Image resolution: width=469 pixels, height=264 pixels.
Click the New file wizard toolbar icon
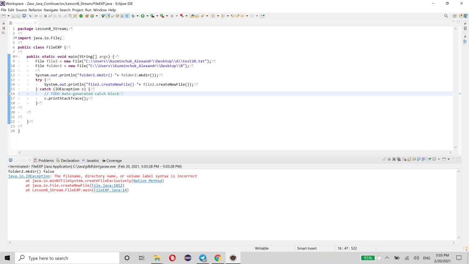(x=4, y=16)
